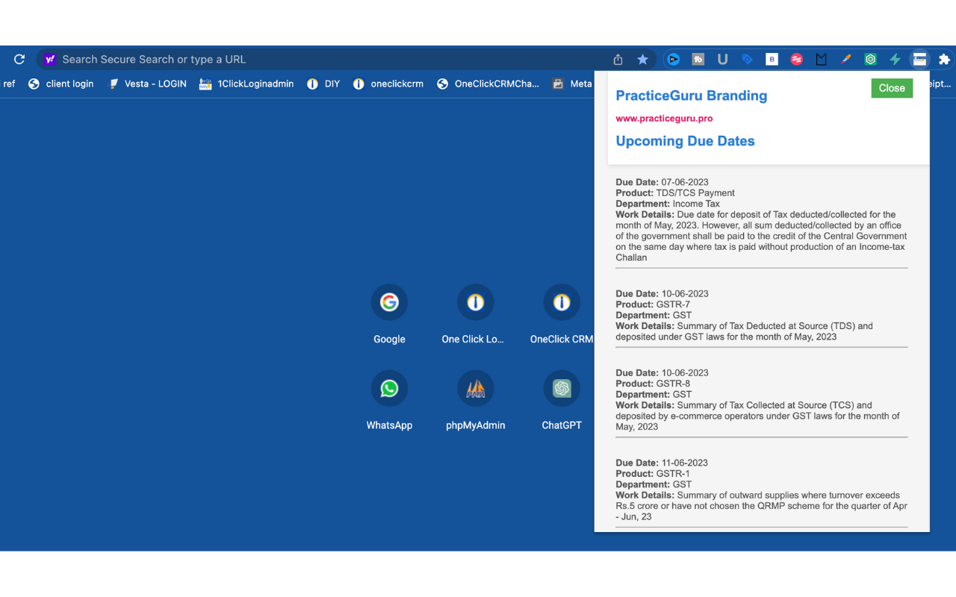
Task: Click the 'Upcoming Due Dates' heading
Action: (685, 141)
